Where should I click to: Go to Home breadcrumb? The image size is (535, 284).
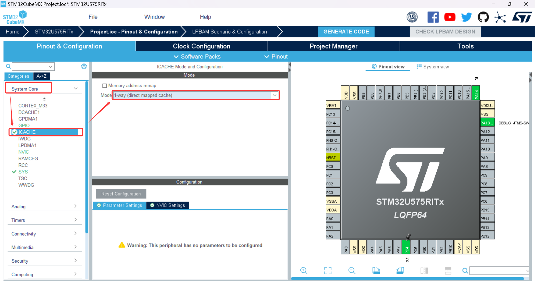coord(13,32)
